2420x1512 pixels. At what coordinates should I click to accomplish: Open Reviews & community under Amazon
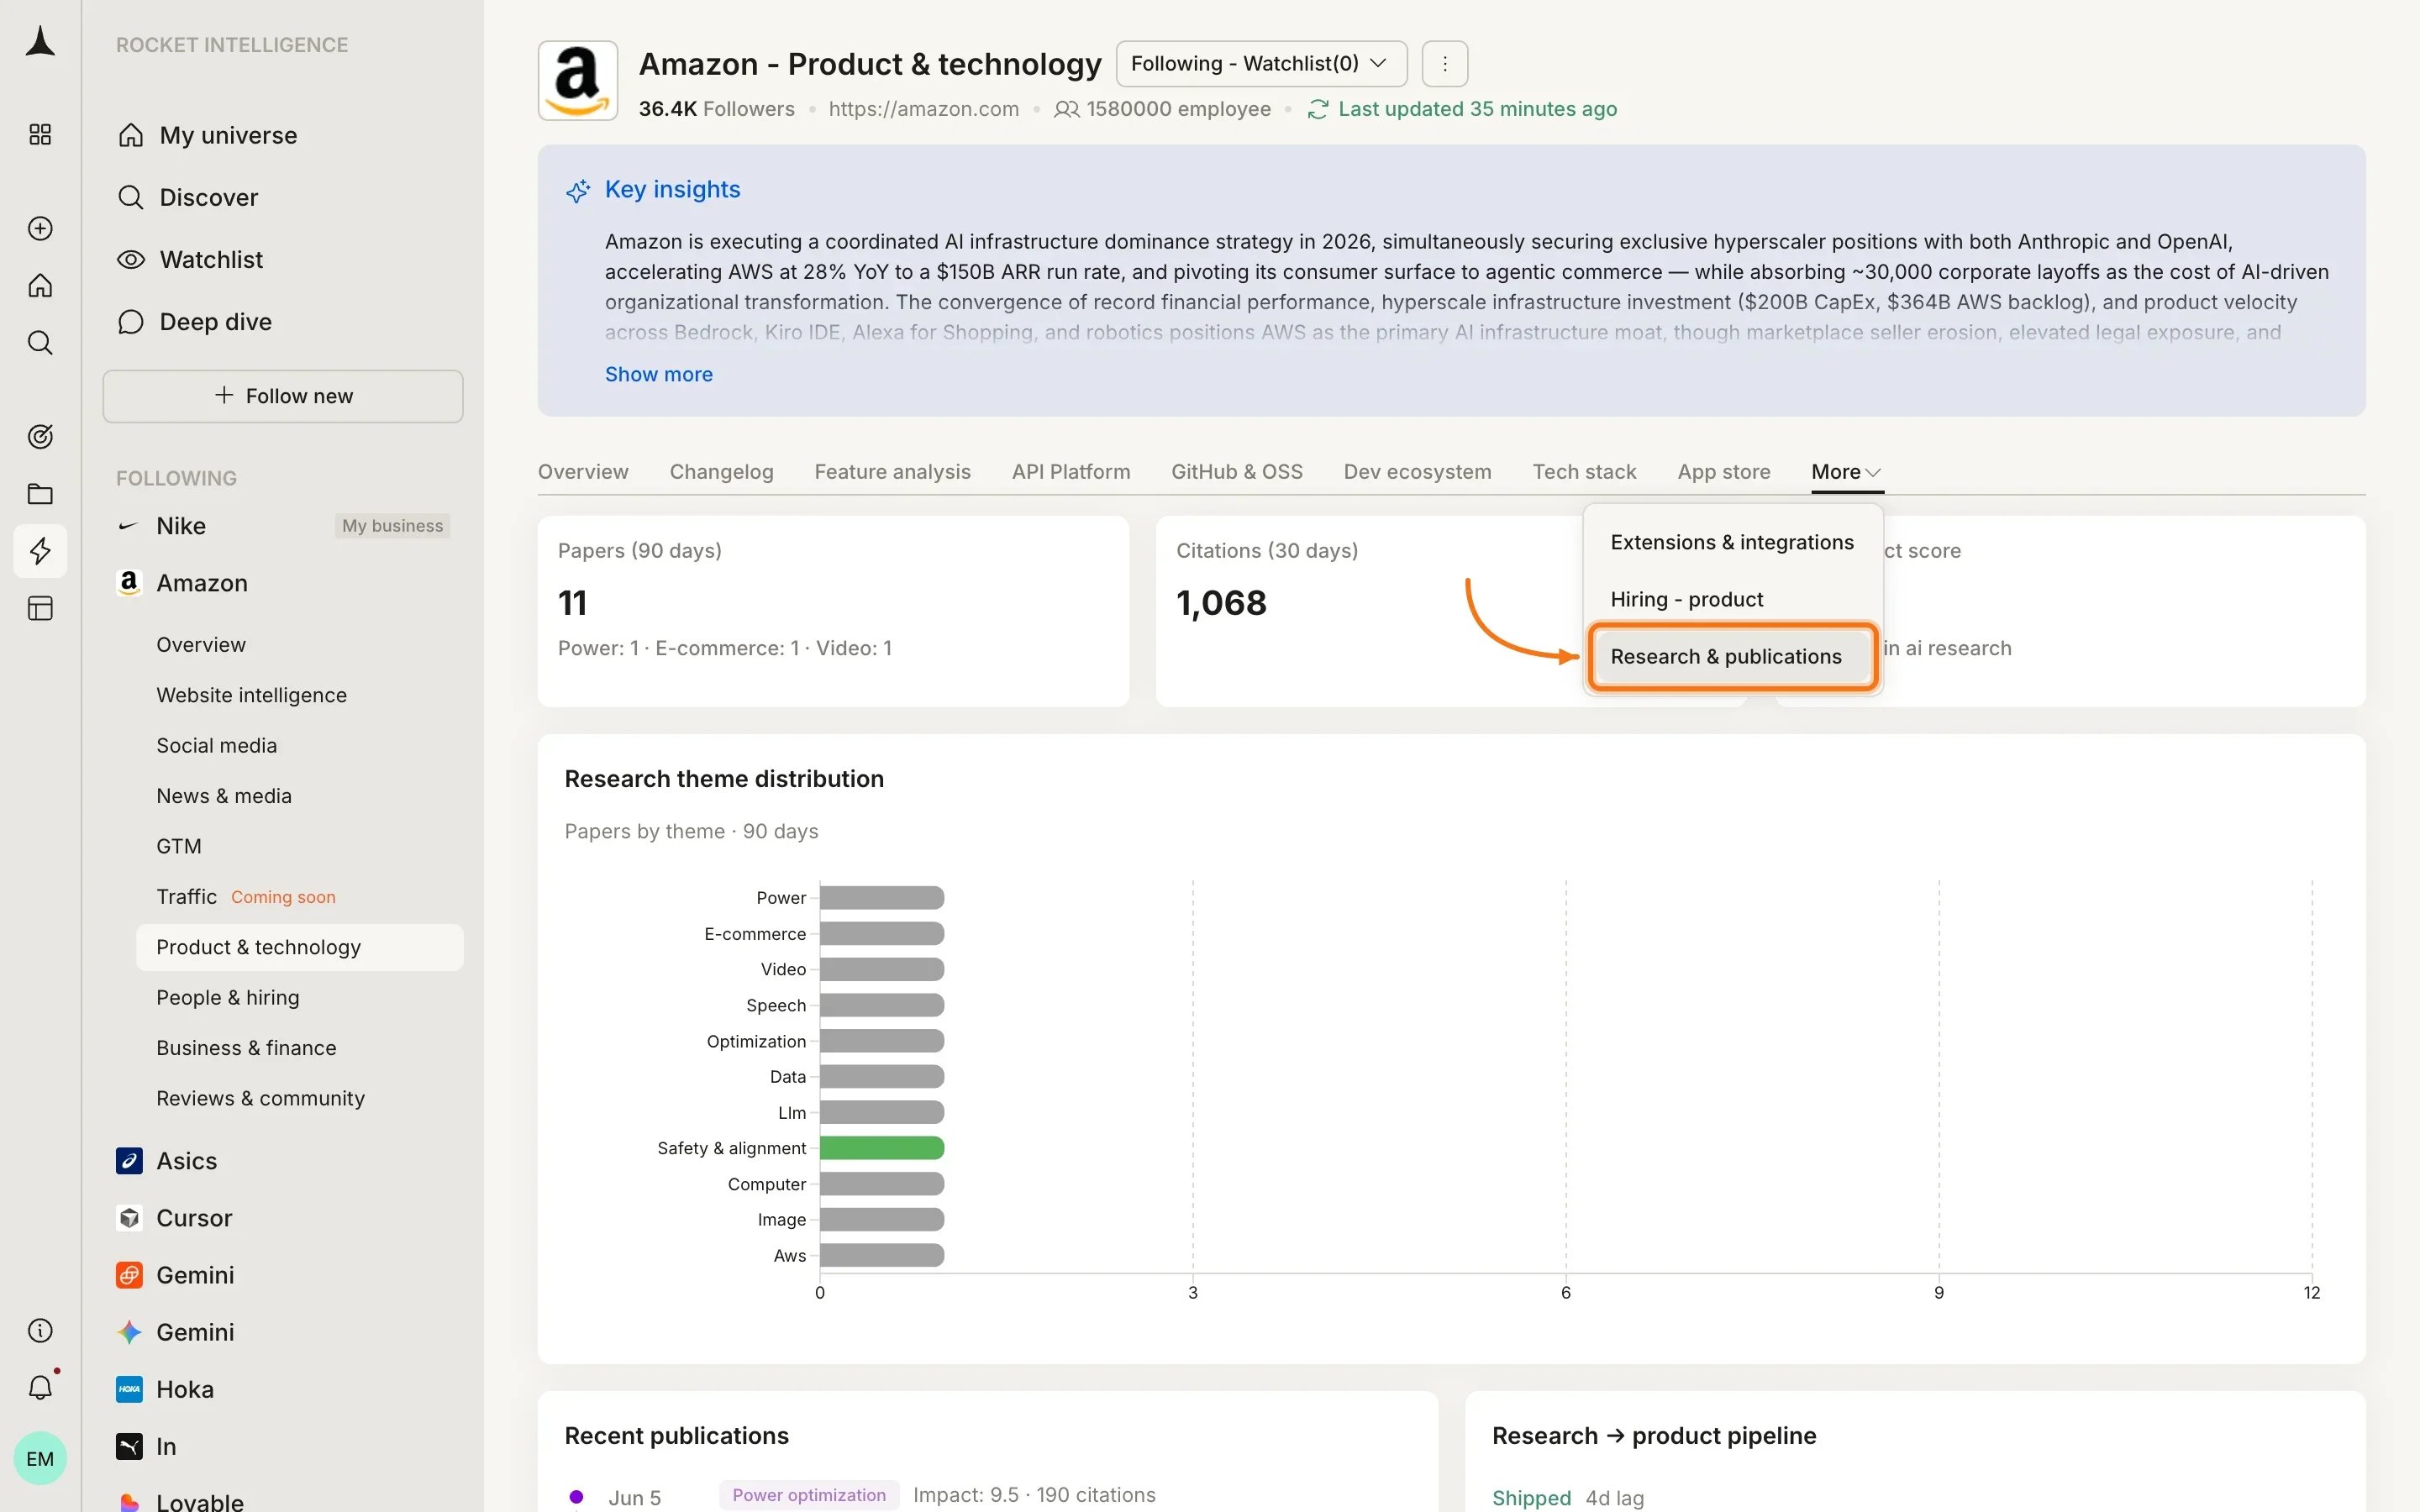(x=260, y=1098)
